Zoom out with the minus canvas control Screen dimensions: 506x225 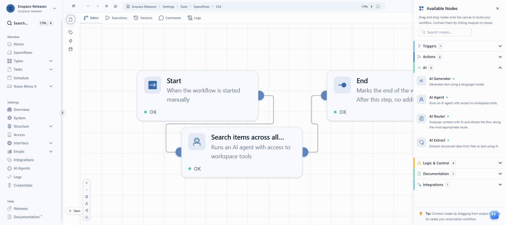[86, 190]
